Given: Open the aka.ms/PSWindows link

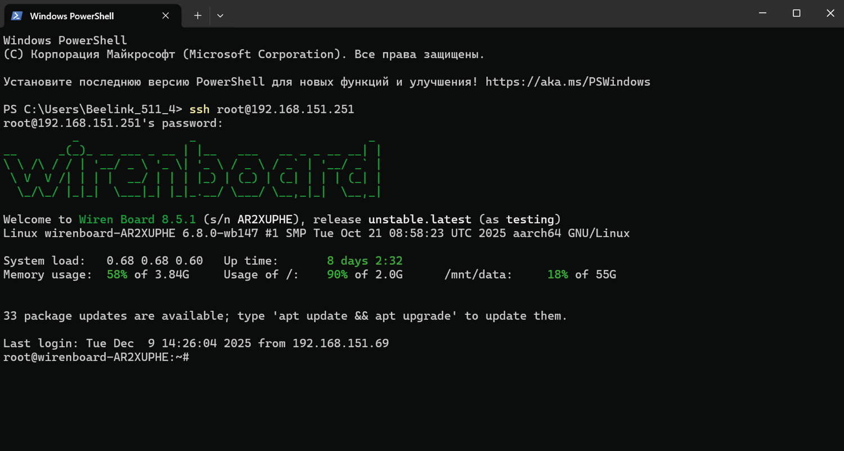Looking at the screenshot, I should (568, 82).
